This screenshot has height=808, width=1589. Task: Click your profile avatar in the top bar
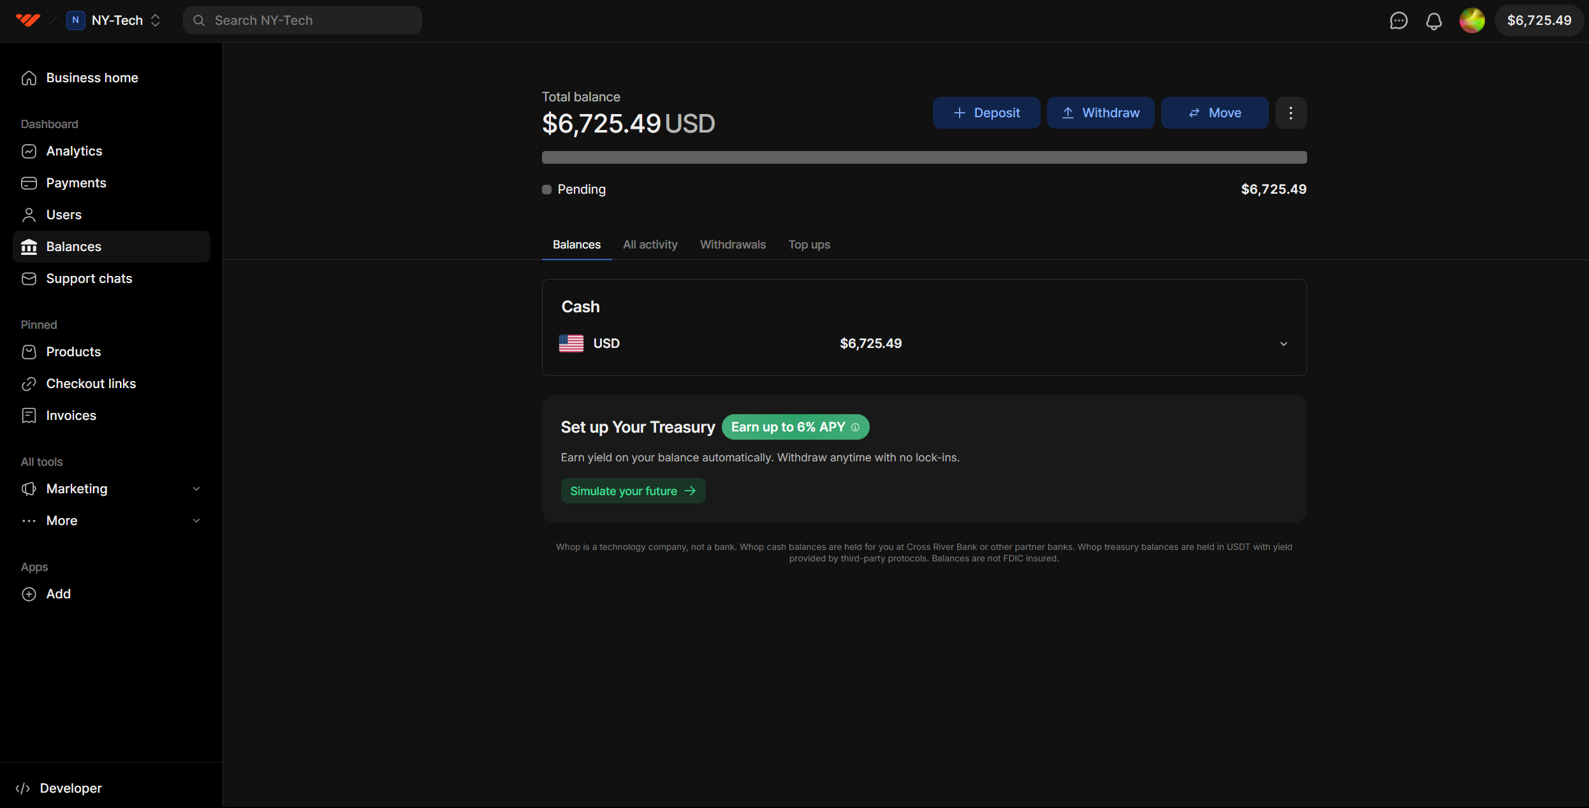click(1472, 20)
